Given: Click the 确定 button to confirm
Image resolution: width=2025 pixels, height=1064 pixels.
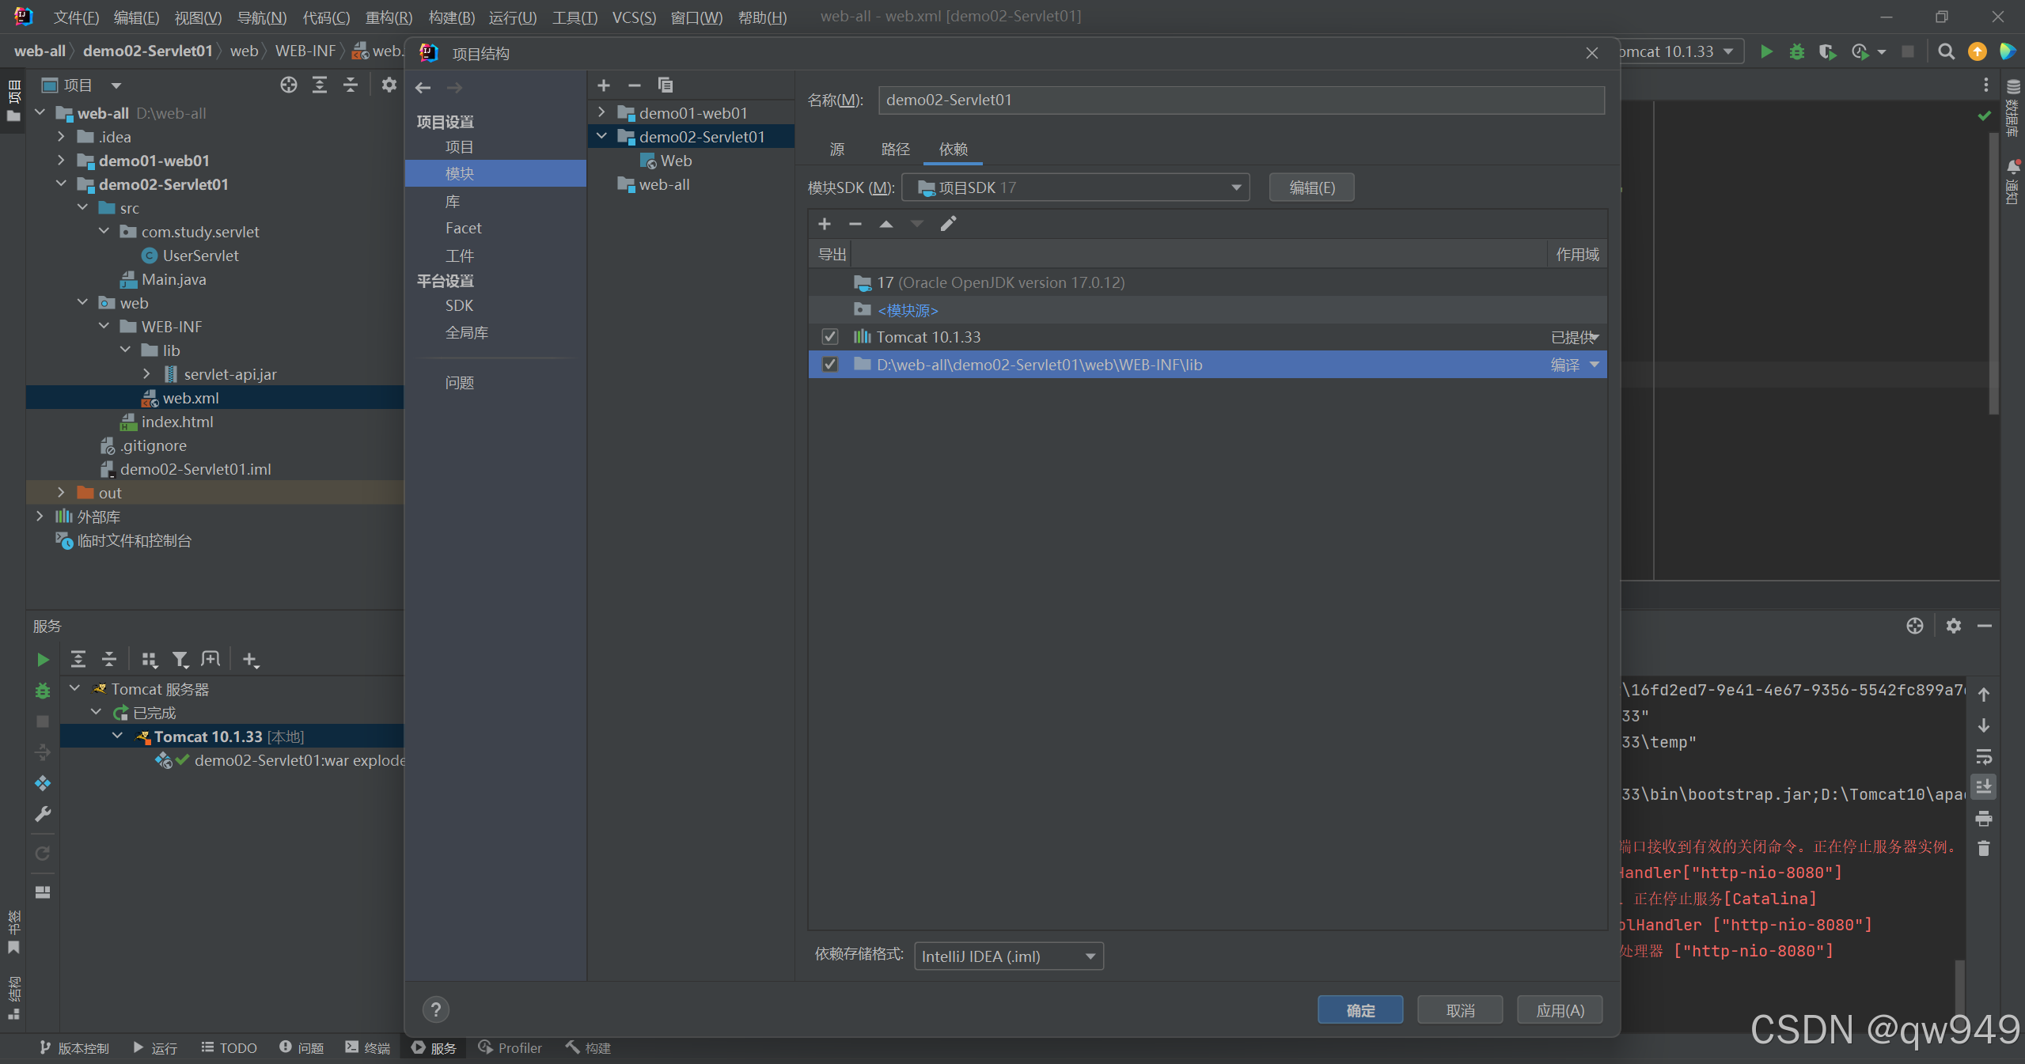Looking at the screenshot, I should pyautogui.click(x=1359, y=1009).
